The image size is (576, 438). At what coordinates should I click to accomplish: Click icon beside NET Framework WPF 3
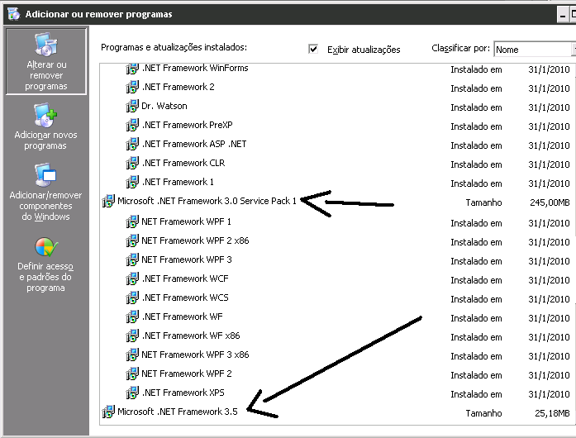pyautogui.click(x=132, y=259)
